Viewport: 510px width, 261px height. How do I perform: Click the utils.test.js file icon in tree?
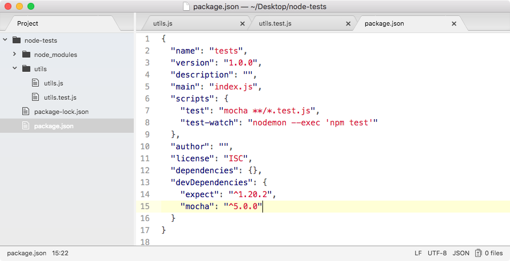coord(35,97)
